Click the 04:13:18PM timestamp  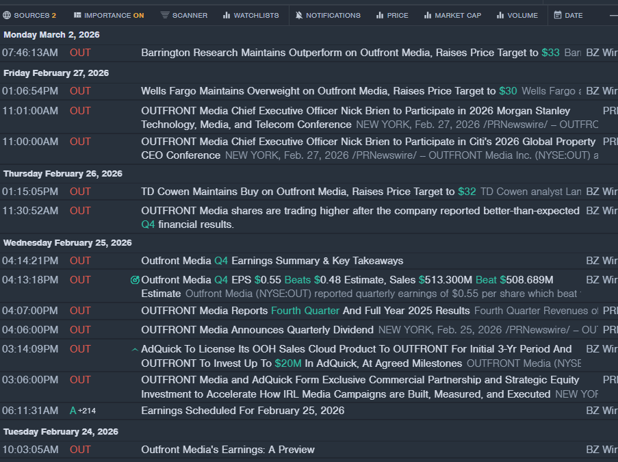coord(30,280)
